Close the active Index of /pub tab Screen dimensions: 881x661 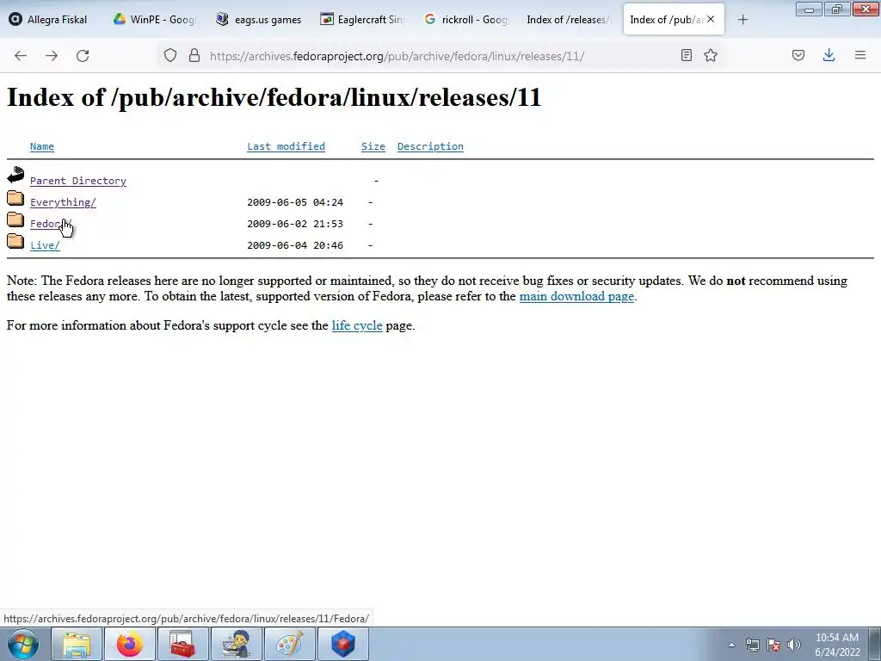pyautogui.click(x=711, y=19)
